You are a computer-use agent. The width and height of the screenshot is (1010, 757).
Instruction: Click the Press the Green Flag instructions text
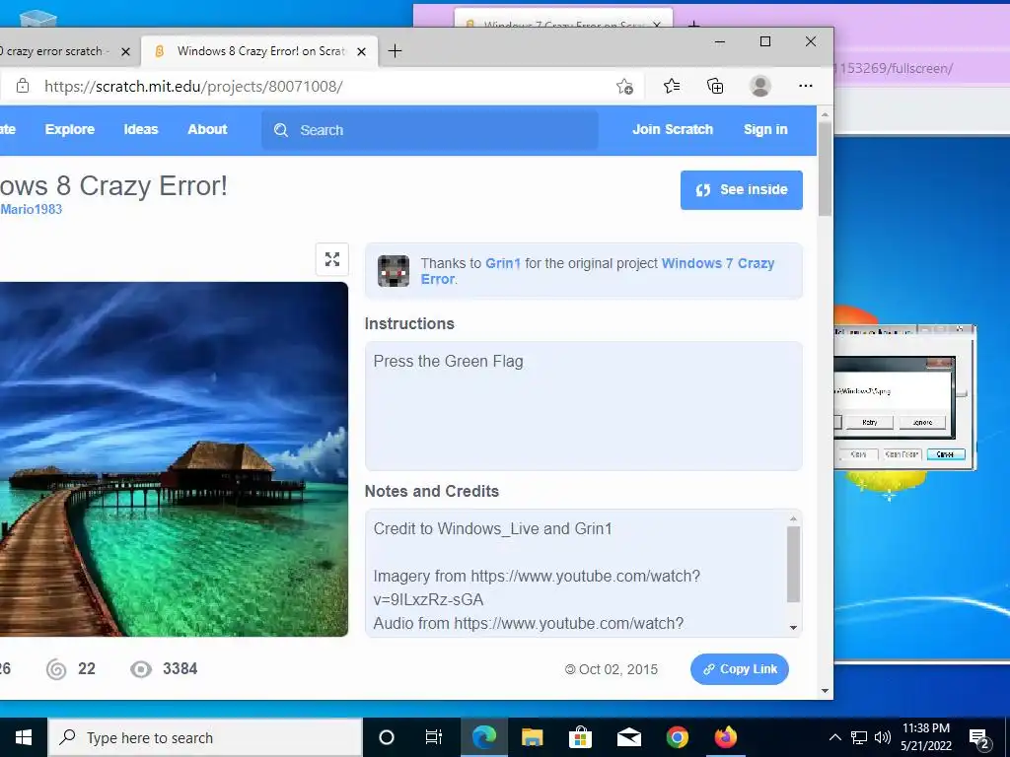449,361
